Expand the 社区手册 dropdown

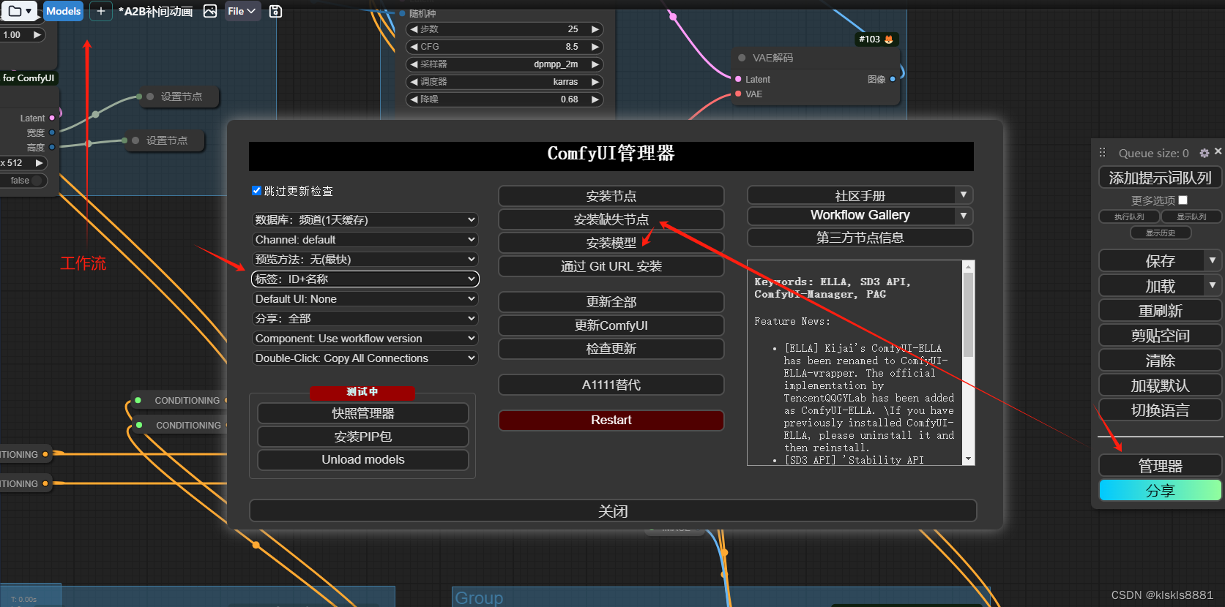point(964,195)
